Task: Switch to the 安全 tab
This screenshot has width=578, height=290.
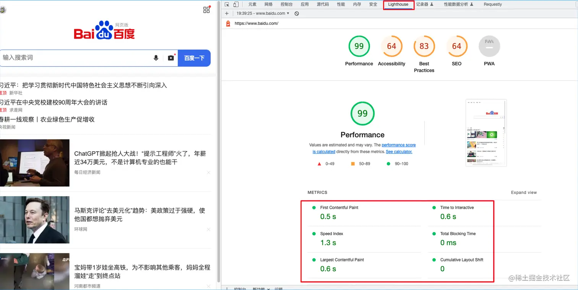Action: coord(373,5)
